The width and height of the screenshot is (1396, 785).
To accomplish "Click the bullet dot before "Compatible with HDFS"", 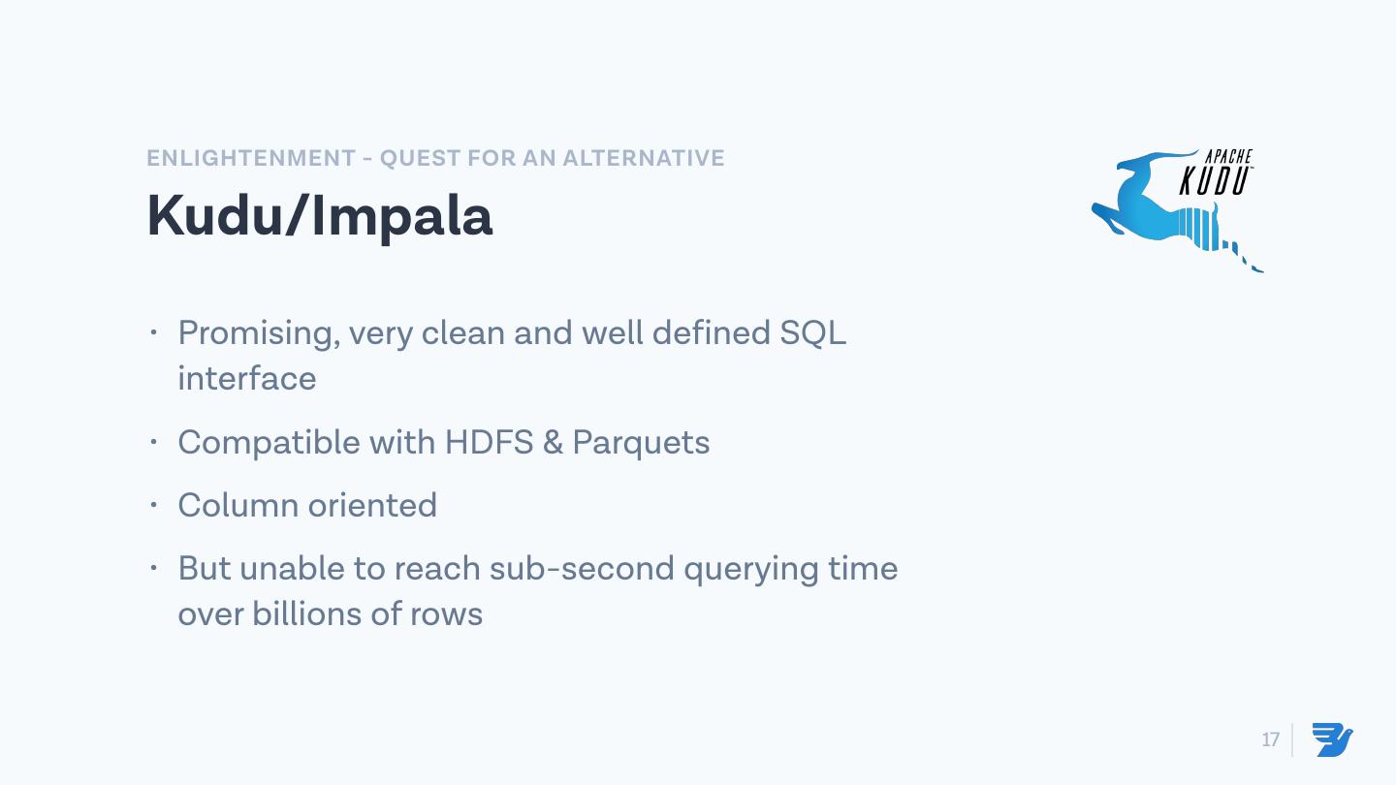I will click(x=153, y=443).
